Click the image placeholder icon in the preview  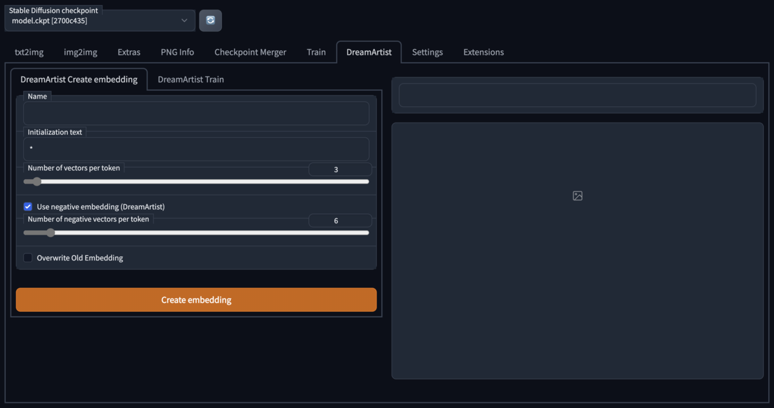click(x=577, y=196)
